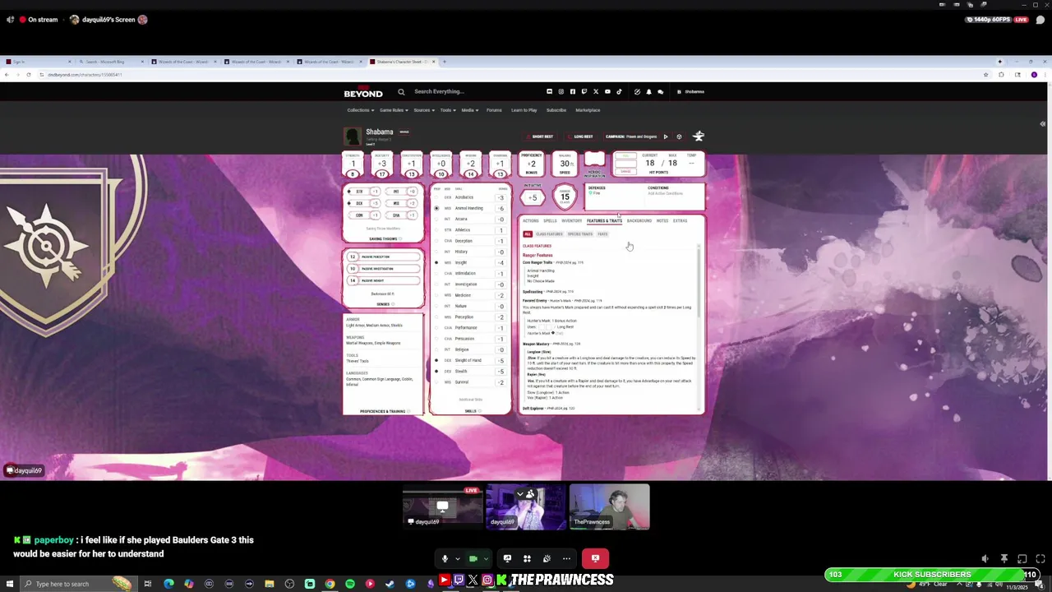Open the TikTok social icon in header
Screen dimensions: 1052x592
tap(619, 92)
